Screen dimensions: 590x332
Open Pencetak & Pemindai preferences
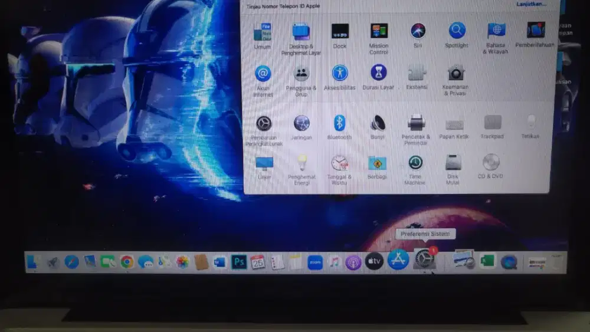point(416,123)
